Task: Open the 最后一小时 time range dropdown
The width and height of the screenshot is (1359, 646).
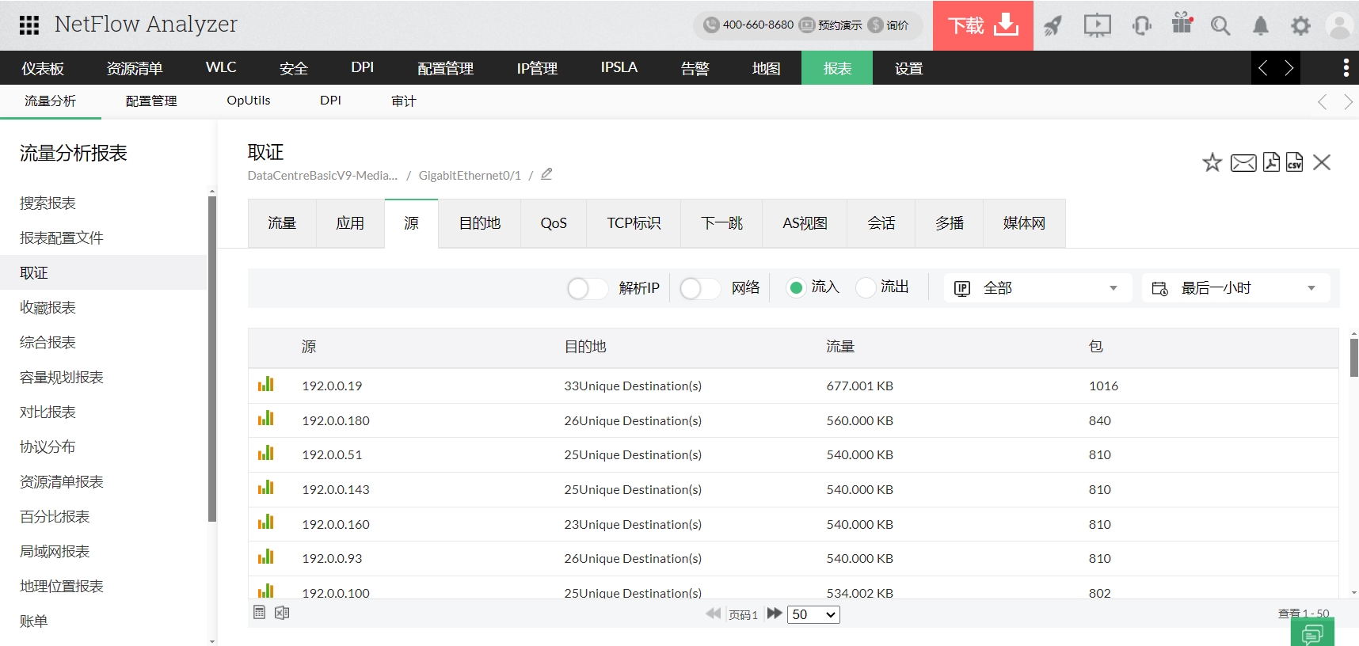Action: coord(1235,288)
